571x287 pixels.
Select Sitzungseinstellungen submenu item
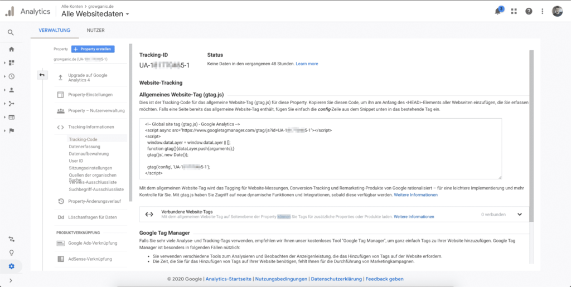90,168
